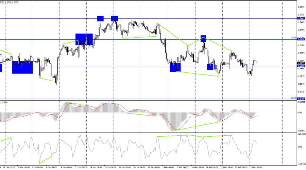
Task: Select the blue 1.2441 level price tag
Action: click(x=301, y=18)
